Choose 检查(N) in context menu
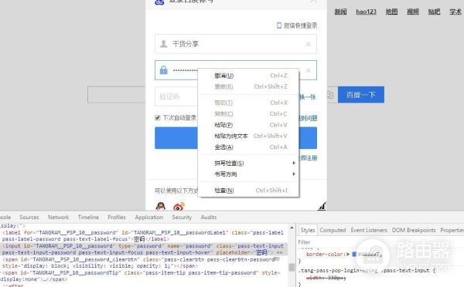This screenshot has width=464, height=287. (249, 191)
